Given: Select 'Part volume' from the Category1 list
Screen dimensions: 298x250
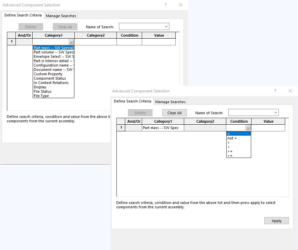Looking at the screenshot, I should (x=53, y=52).
